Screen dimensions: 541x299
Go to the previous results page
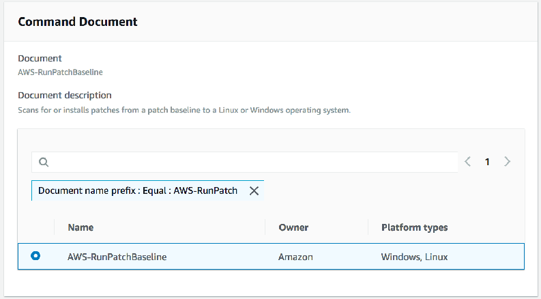468,162
